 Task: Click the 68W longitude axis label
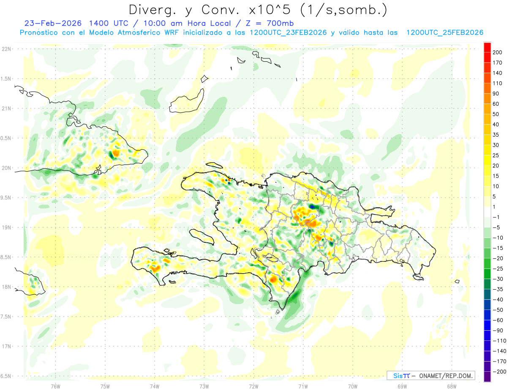(451, 386)
